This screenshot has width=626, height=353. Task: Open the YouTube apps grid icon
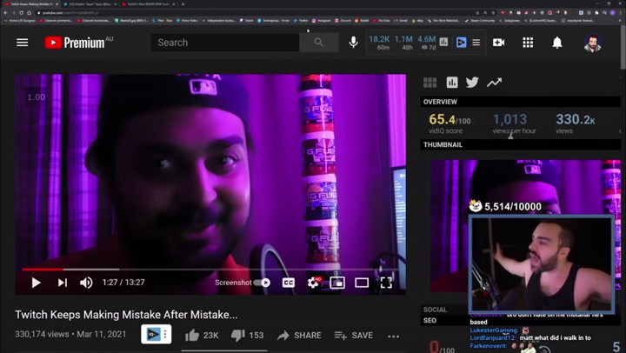[528, 43]
